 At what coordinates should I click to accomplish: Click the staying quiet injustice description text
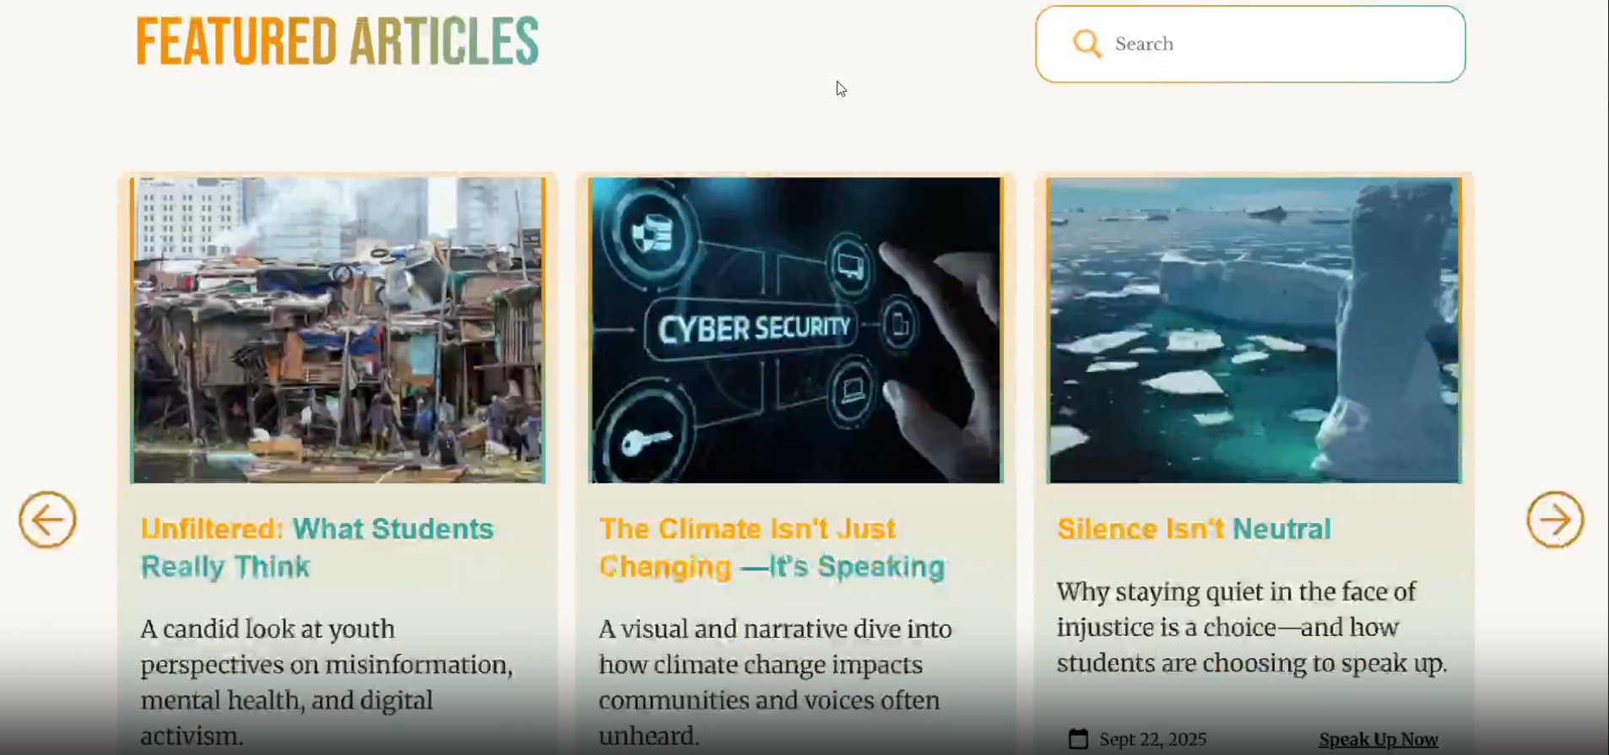[1251, 628]
